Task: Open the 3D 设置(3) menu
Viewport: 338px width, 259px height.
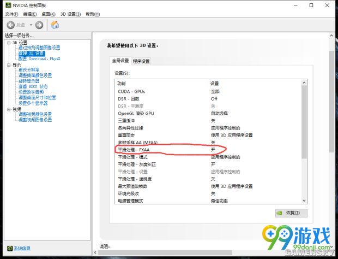Action: pyautogui.click(x=70, y=14)
